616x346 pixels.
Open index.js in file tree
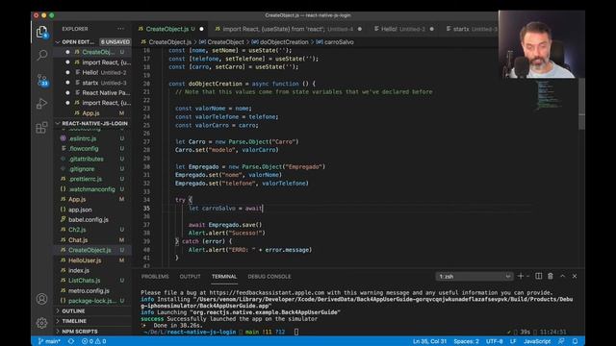[92, 270]
